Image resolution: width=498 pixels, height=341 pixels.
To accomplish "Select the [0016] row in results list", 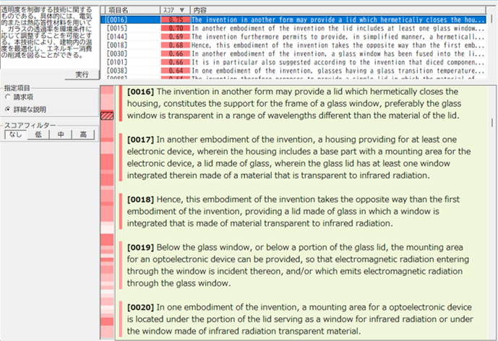I will [x=293, y=20].
